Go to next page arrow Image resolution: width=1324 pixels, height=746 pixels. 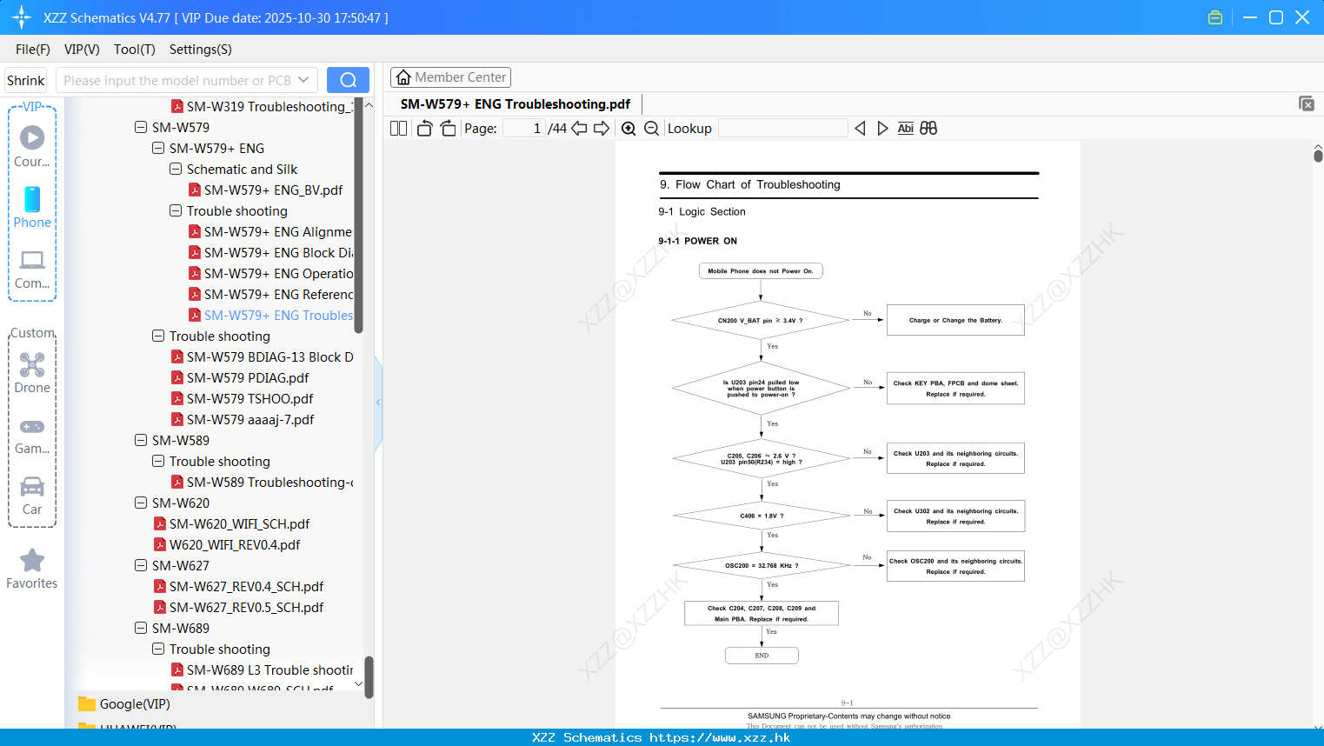pos(602,129)
